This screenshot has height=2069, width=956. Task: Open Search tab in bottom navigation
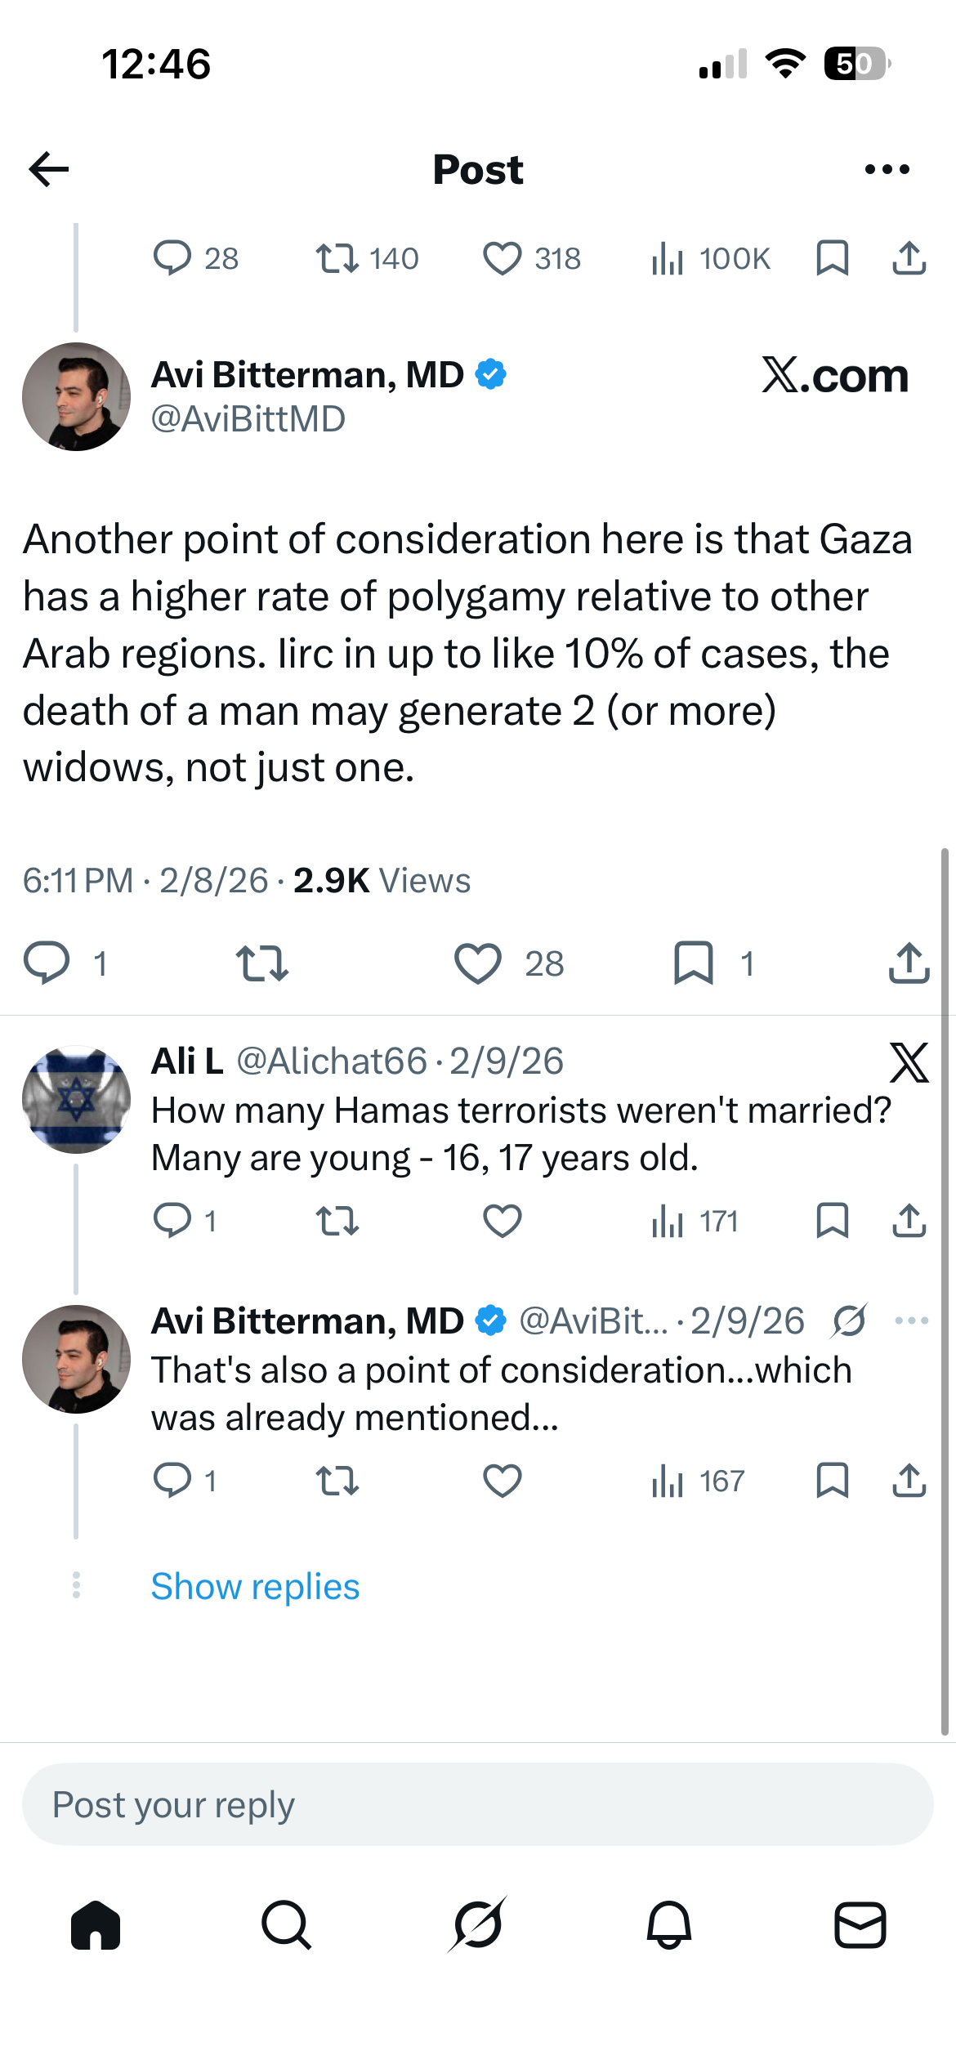287,1925
